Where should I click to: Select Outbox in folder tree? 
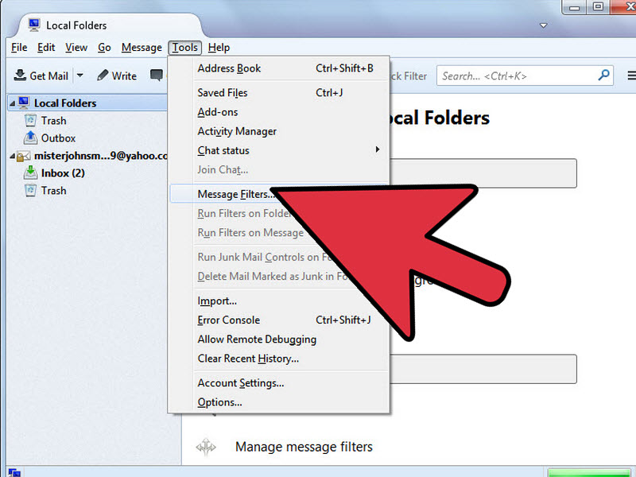tap(58, 138)
